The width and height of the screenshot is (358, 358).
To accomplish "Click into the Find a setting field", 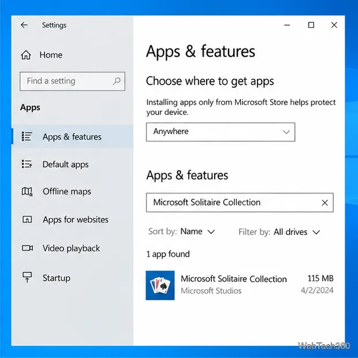I will [72, 81].
